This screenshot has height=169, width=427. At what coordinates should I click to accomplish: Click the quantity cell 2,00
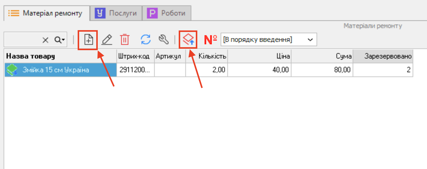click(207, 70)
